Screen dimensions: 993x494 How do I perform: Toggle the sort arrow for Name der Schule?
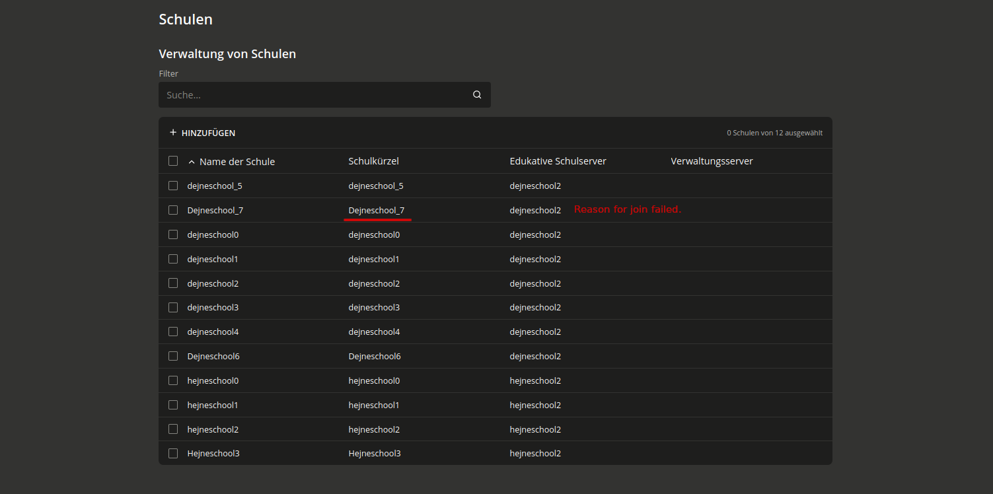192,162
